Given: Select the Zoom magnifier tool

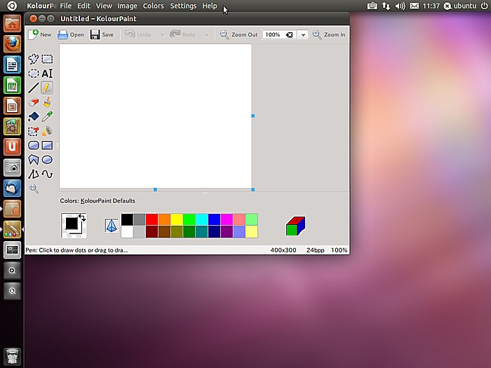Looking at the screenshot, I should [x=34, y=189].
